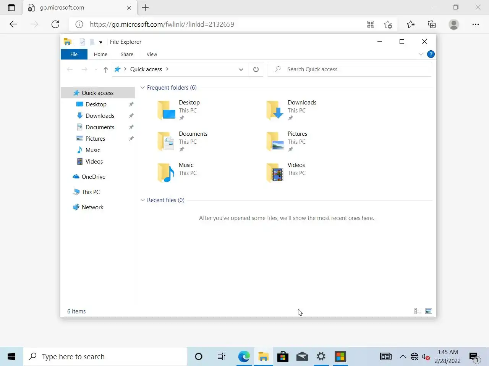Open the Customize Quick Access Toolbar dropdown
Image resolution: width=489 pixels, height=366 pixels.
[100, 42]
